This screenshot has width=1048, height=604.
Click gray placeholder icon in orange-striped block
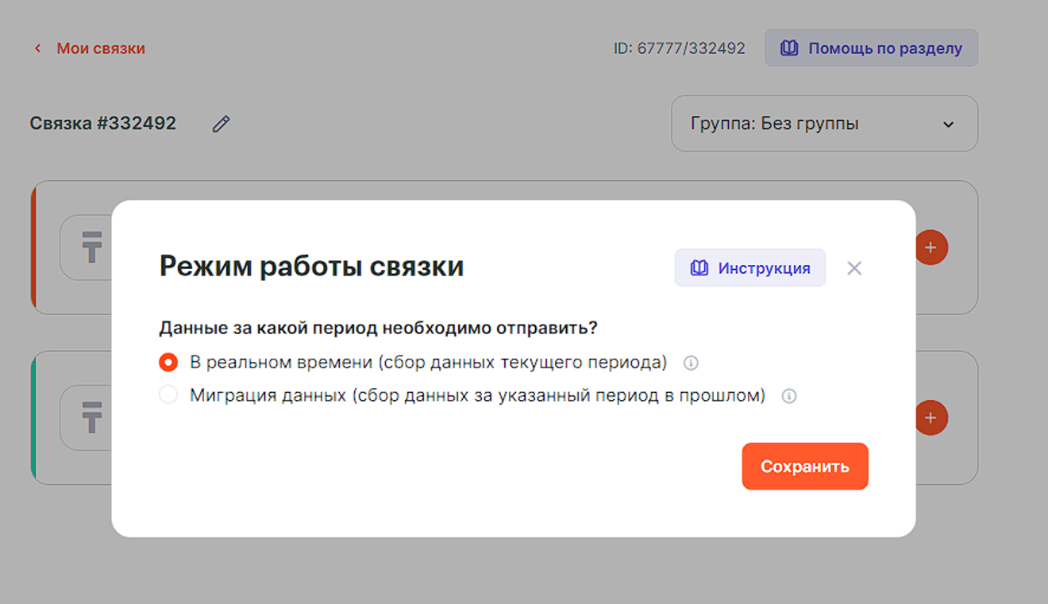point(92,247)
